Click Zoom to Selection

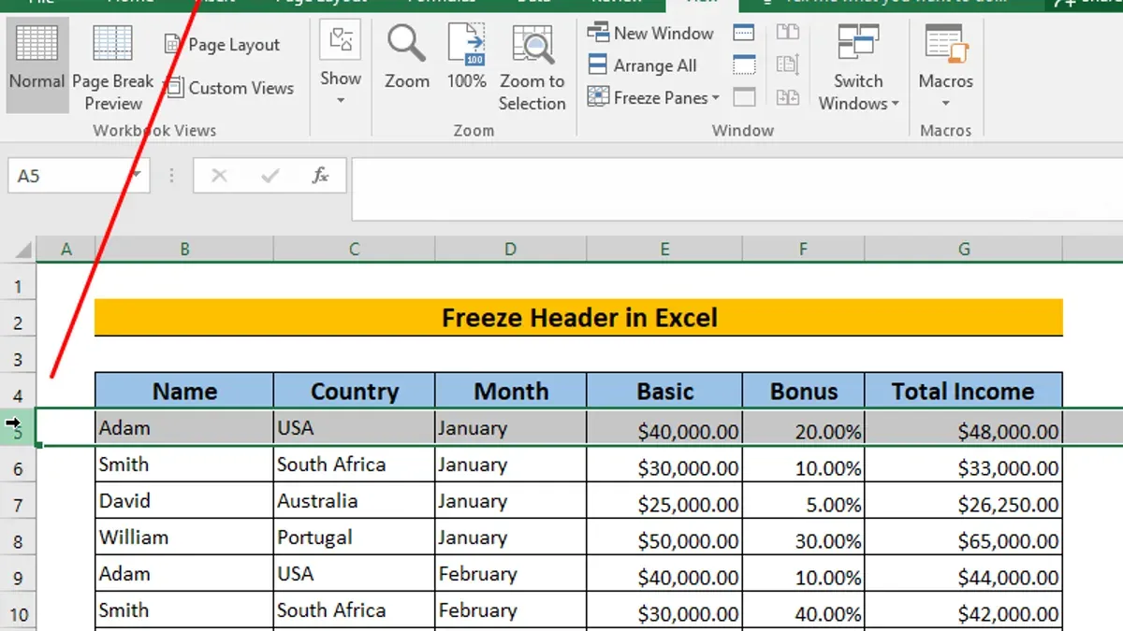pos(532,67)
